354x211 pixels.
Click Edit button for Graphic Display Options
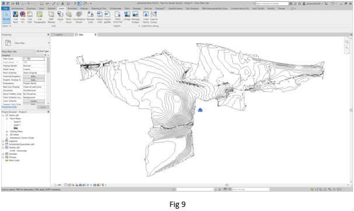coord(33,80)
